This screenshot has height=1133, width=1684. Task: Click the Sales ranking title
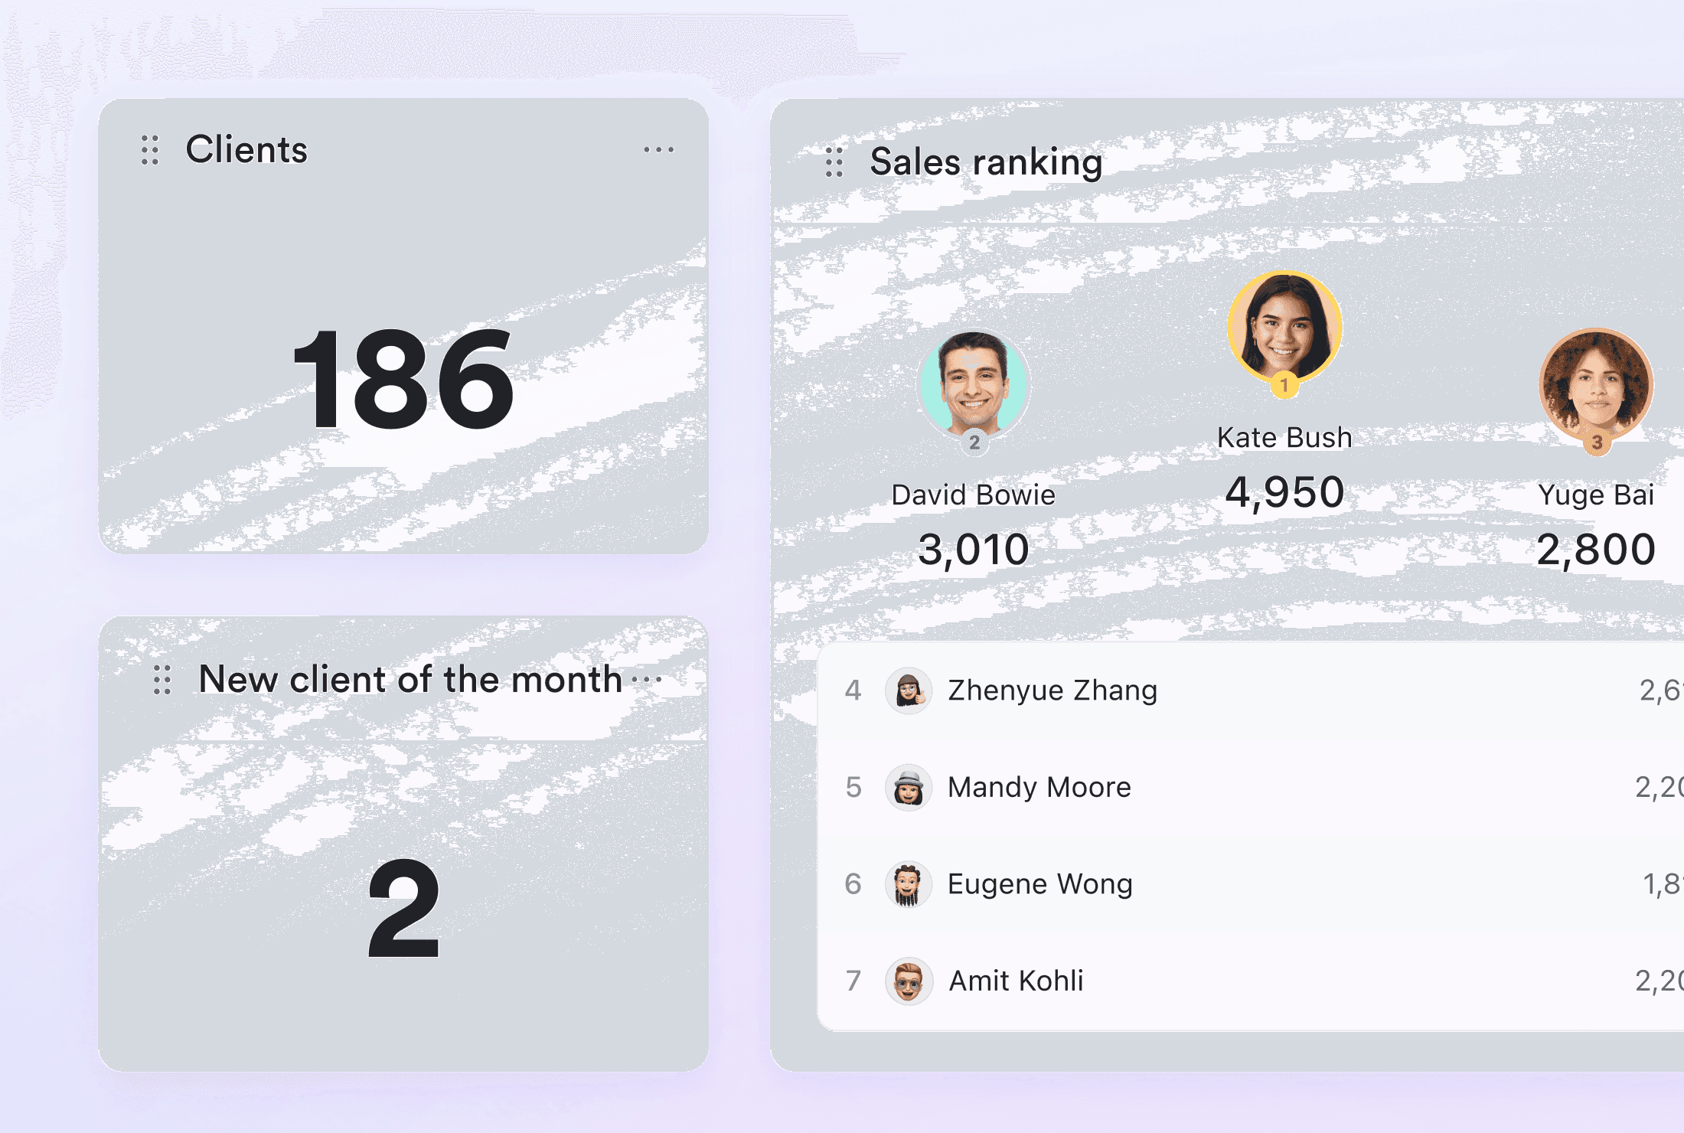(x=986, y=162)
